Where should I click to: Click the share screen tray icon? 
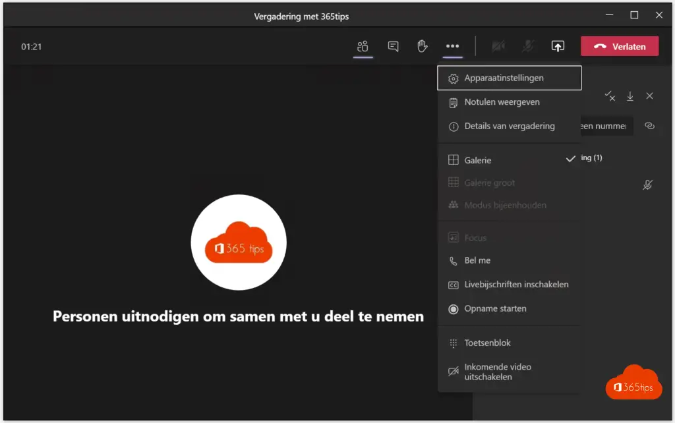(558, 46)
